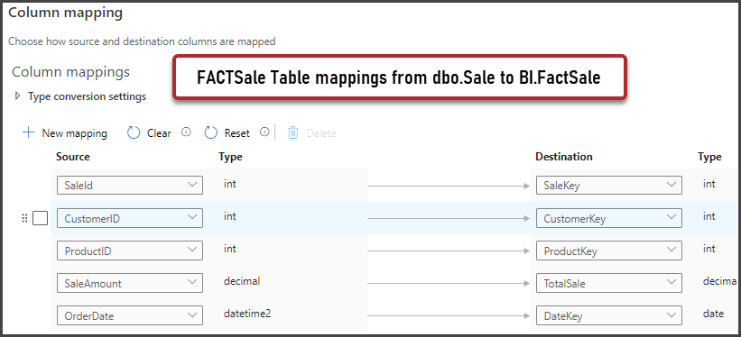Viewport: 741px width, 337px height.
Task: Open the info icon next to Clear
Action: point(186,132)
